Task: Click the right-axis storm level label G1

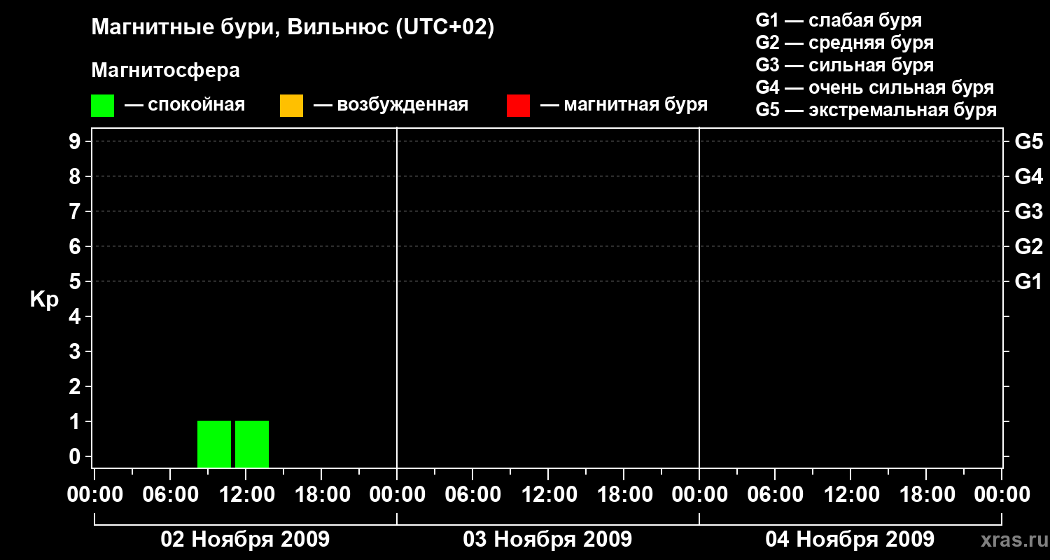Action: point(1028,281)
